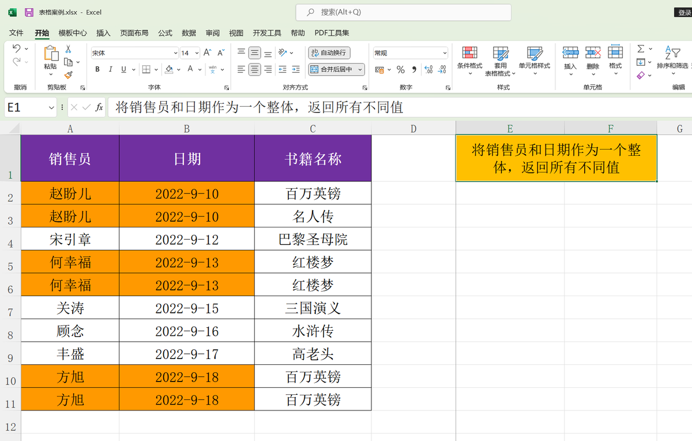
Task: Open the 单元格样式 cell styles menu
Action: (x=534, y=61)
